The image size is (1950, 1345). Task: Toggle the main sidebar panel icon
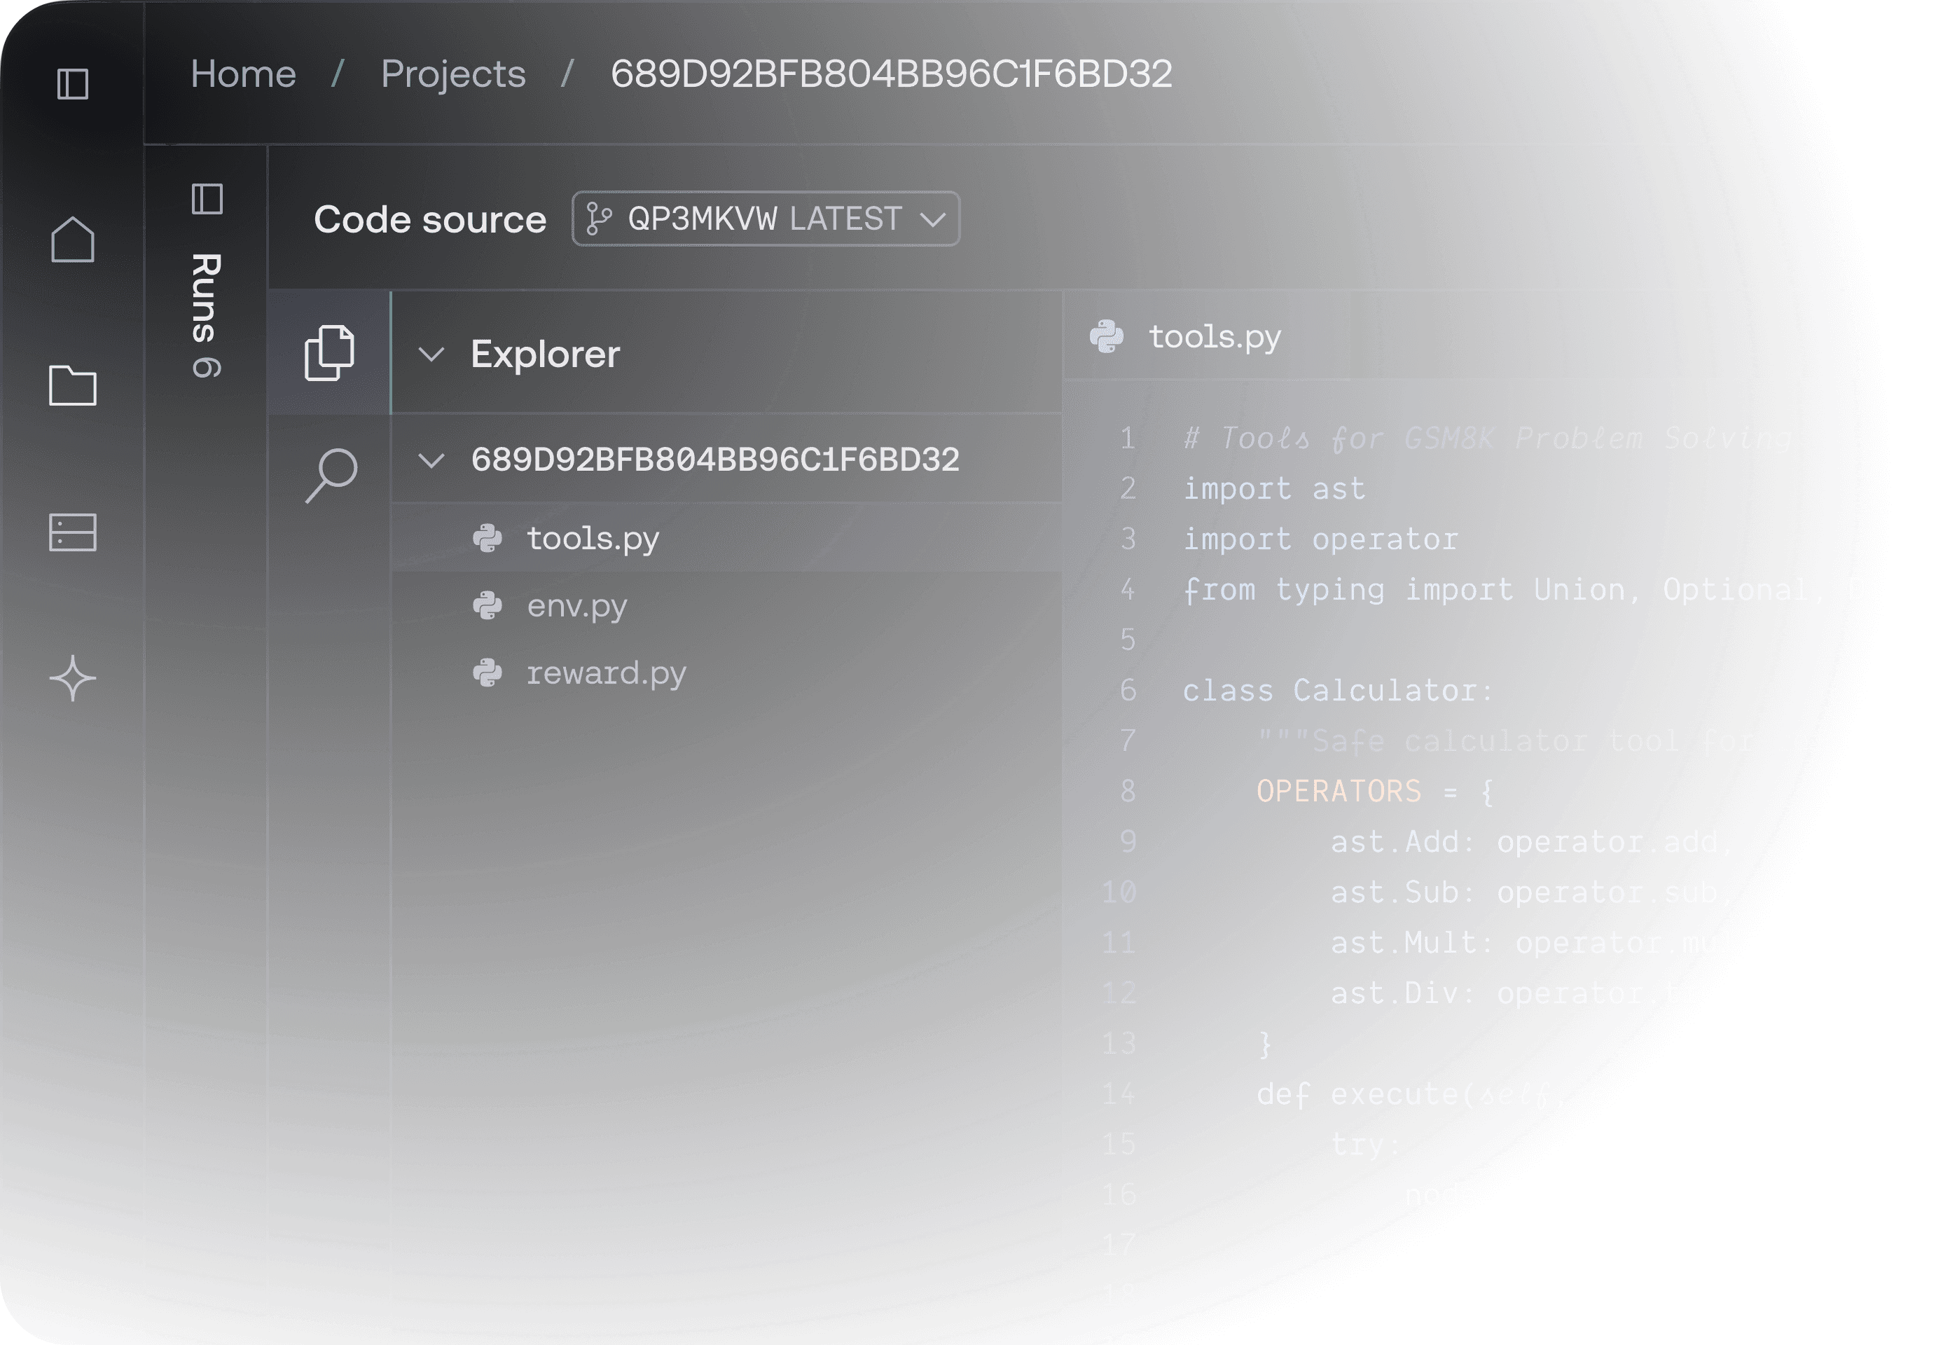(x=72, y=83)
